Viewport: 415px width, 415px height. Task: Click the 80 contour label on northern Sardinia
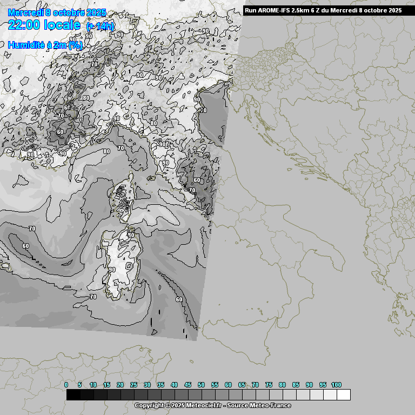click(131, 235)
